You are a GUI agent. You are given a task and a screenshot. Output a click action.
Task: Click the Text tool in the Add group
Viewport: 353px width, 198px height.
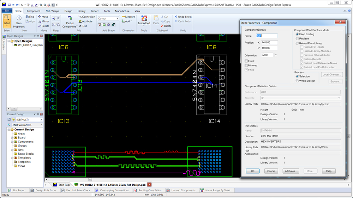pyautogui.click(x=82, y=26)
